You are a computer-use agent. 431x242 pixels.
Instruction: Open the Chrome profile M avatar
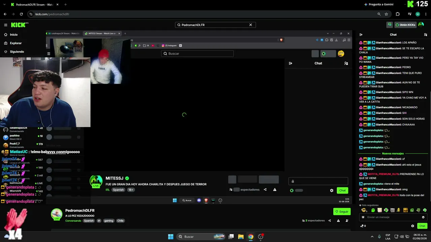point(418,14)
